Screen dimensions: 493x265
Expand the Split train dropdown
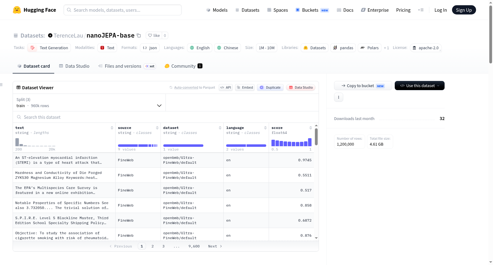tap(89, 102)
